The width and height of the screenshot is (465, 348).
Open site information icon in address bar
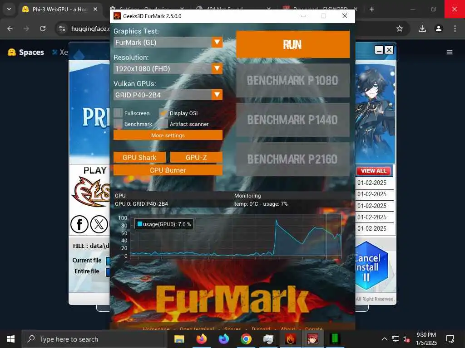pyautogui.click(x=62, y=29)
